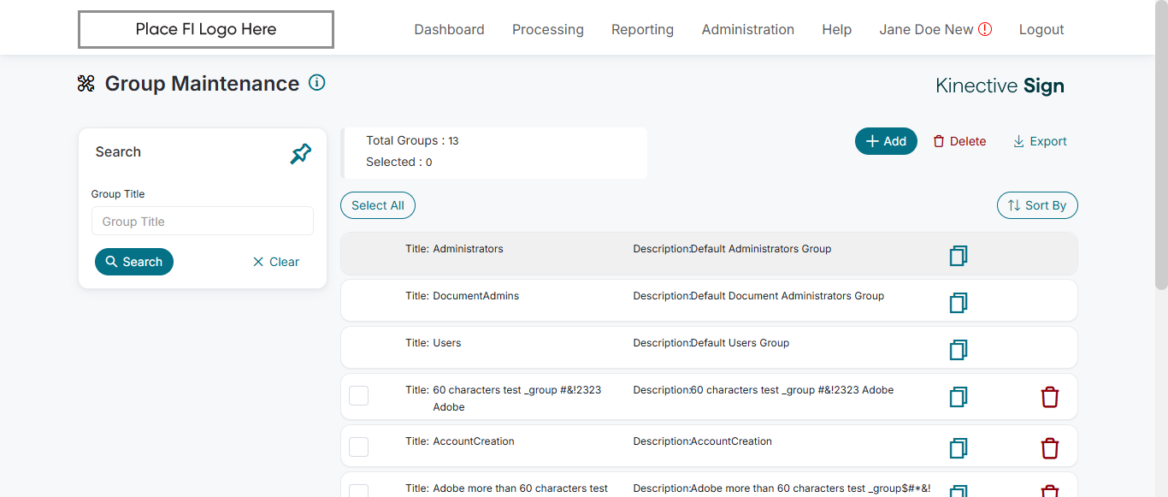Screen dimensions: 1168x497
Task: Select the Adobe more than 60 characters checkbox
Action: tap(359, 491)
